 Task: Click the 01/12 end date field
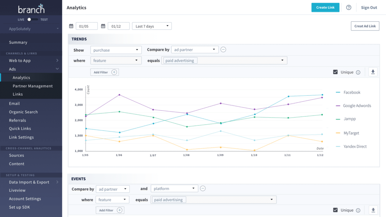pos(119,26)
